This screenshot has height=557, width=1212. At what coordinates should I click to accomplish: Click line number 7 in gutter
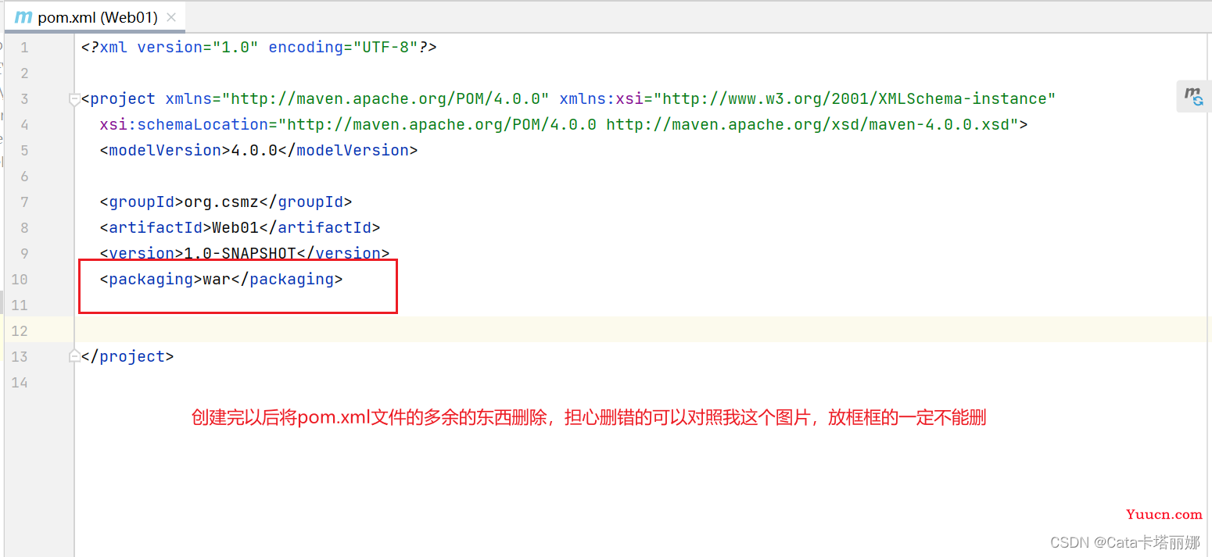(x=24, y=202)
